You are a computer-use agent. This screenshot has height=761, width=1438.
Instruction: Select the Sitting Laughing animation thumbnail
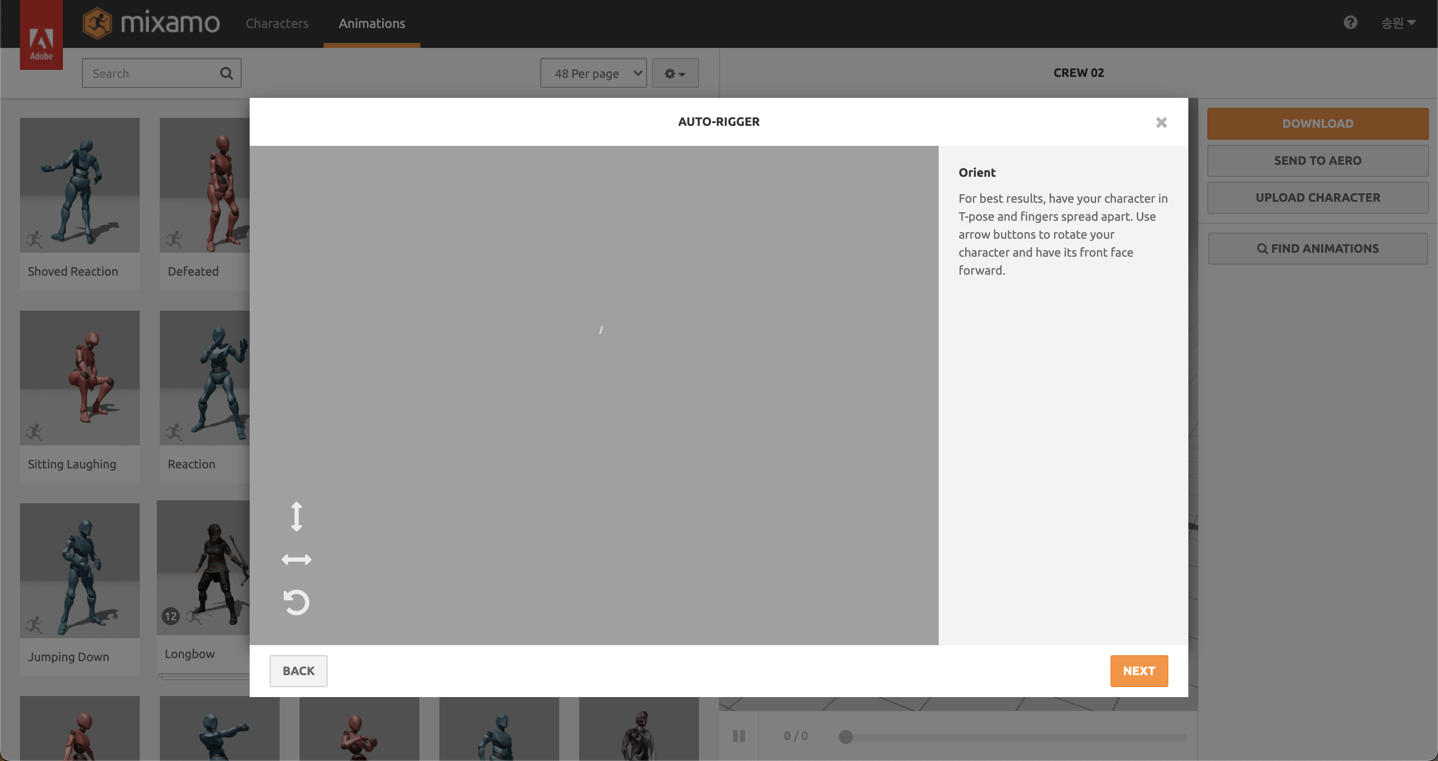pyautogui.click(x=80, y=378)
